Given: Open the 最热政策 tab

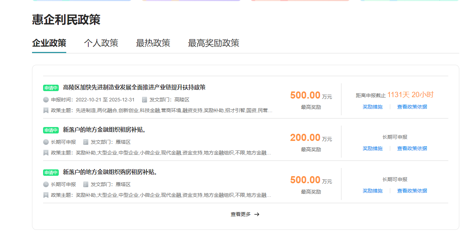Looking at the screenshot, I should tap(153, 43).
